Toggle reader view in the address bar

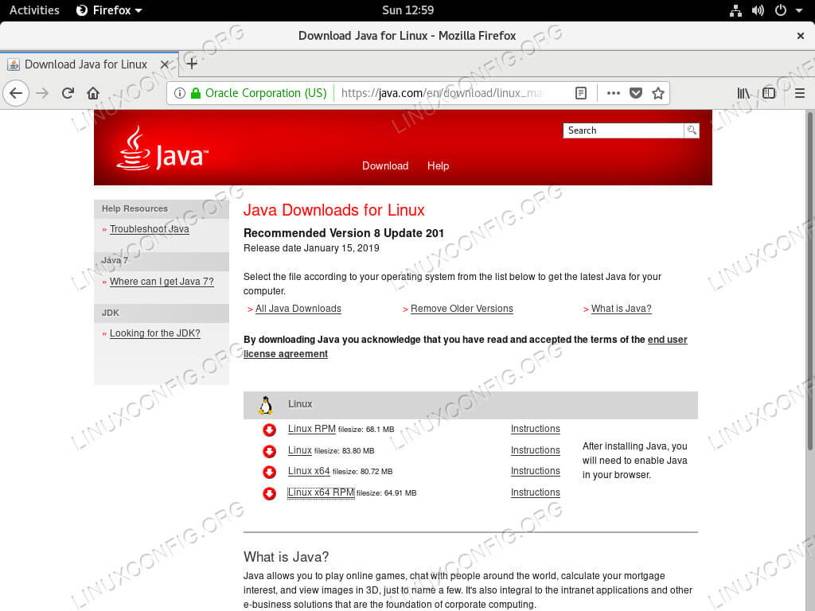[581, 94]
